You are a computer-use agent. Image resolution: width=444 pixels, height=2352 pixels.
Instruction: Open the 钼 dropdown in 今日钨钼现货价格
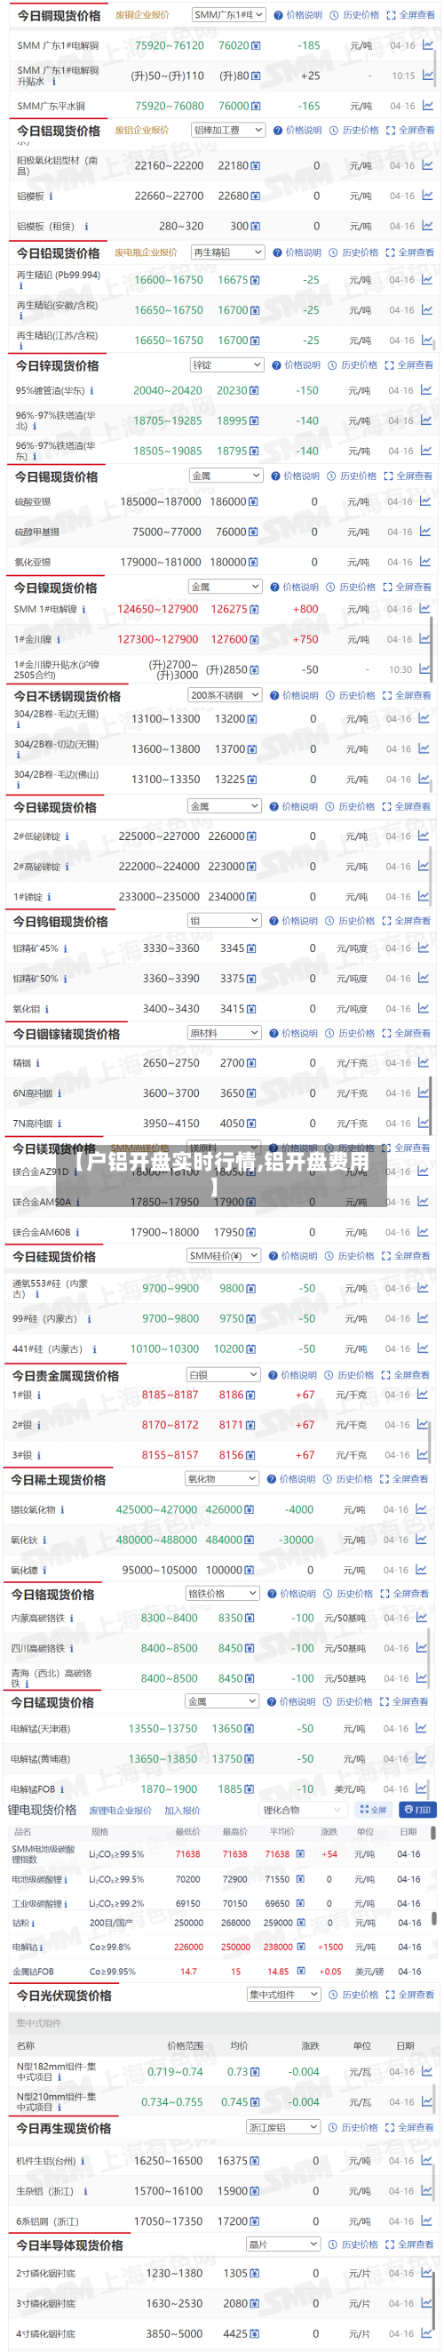click(225, 921)
